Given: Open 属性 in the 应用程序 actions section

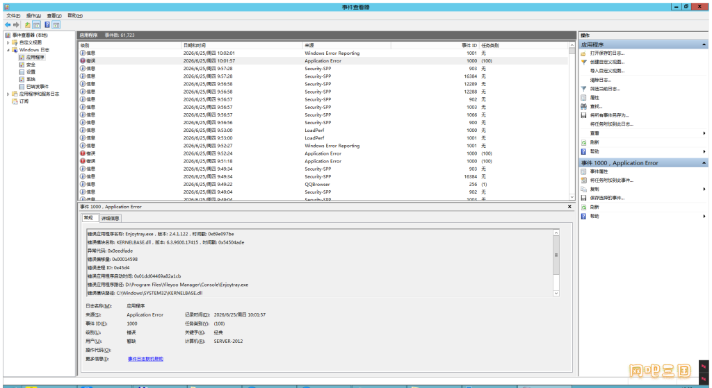Looking at the screenshot, I should click(594, 97).
